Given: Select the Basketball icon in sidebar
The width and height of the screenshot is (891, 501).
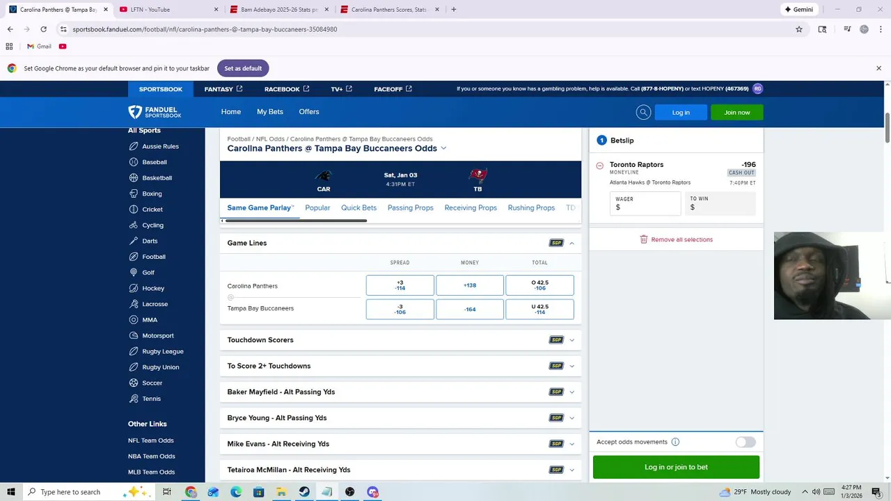Looking at the screenshot, I should [134, 177].
